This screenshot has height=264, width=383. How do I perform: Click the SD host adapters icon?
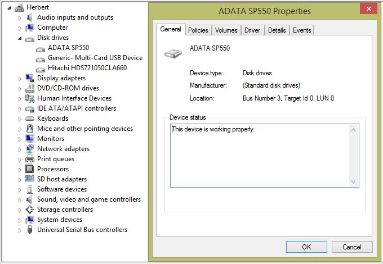coord(30,179)
